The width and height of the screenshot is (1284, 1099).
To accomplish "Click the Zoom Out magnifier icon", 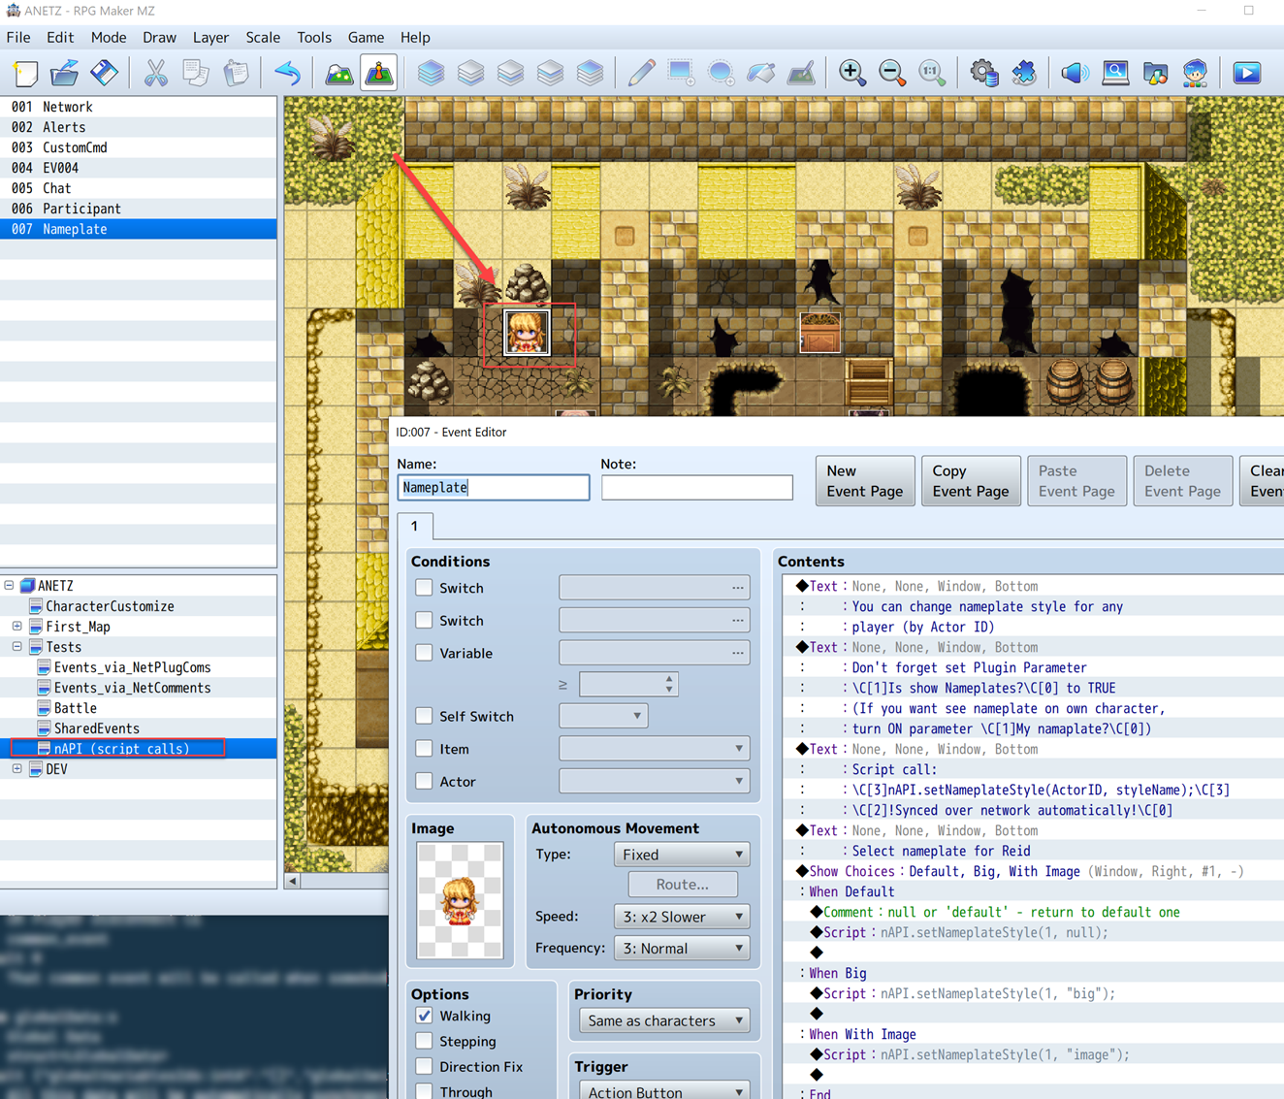I will tap(892, 73).
